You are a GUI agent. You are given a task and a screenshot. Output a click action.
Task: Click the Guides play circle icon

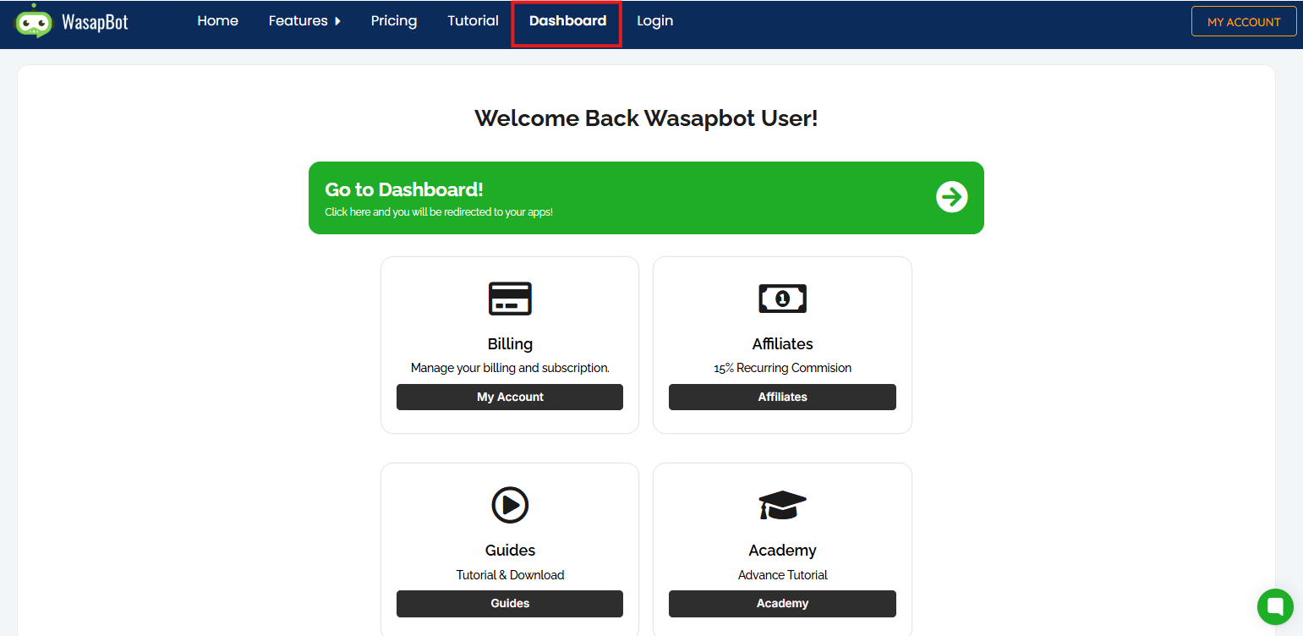click(510, 505)
